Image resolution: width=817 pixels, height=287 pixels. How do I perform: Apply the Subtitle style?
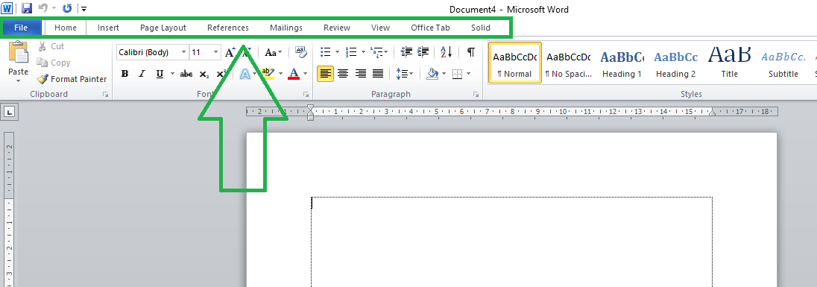pyautogui.click(x=783, y=63)
